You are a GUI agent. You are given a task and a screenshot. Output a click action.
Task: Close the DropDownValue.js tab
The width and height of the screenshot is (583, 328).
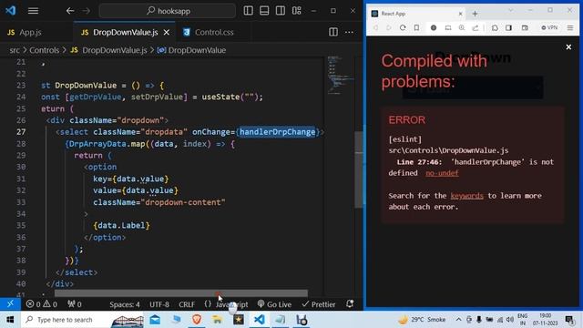pyautogui.click(x=167, y=33)
